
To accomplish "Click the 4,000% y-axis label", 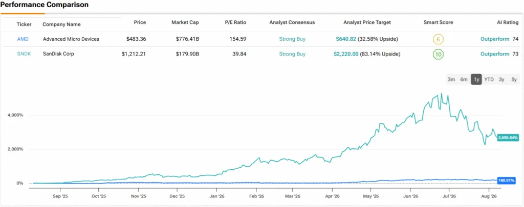I will pyautogui.click(x=15, y=115).
